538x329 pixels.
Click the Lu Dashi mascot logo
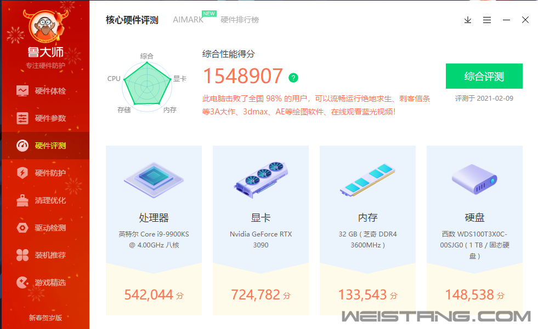[46, 26]
